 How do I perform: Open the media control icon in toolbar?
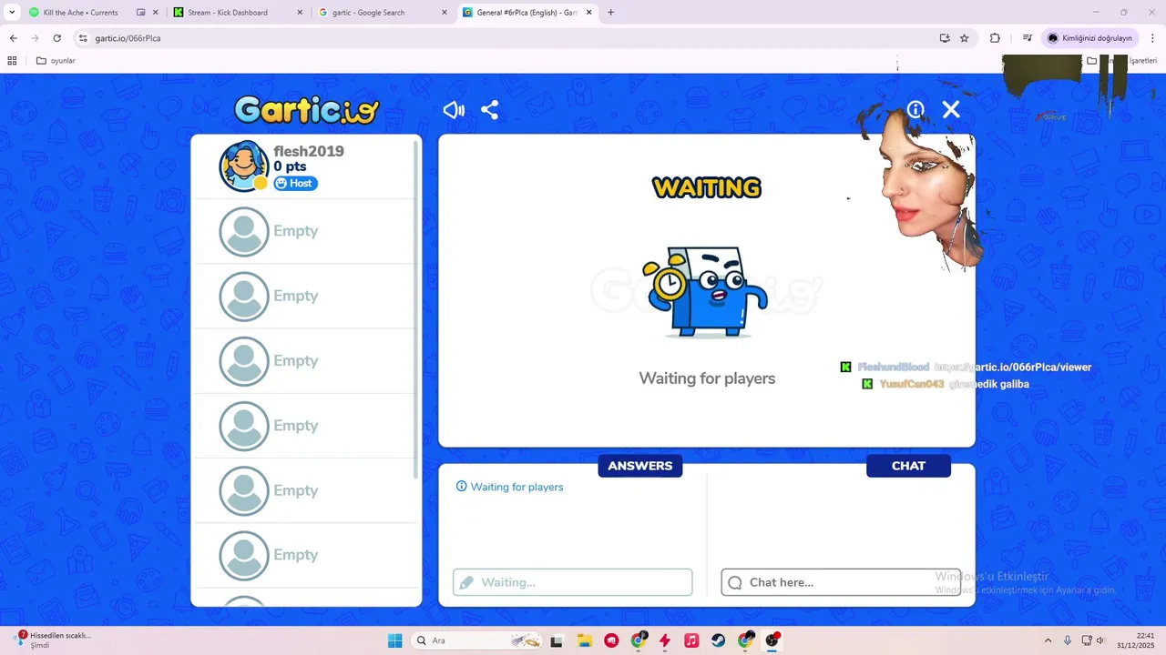[x=1027, y=38]
